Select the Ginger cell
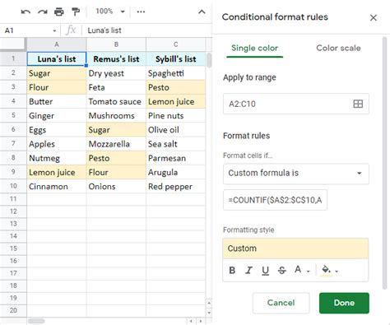The height and width of the screenshot is (325, 390). [57, 116]
